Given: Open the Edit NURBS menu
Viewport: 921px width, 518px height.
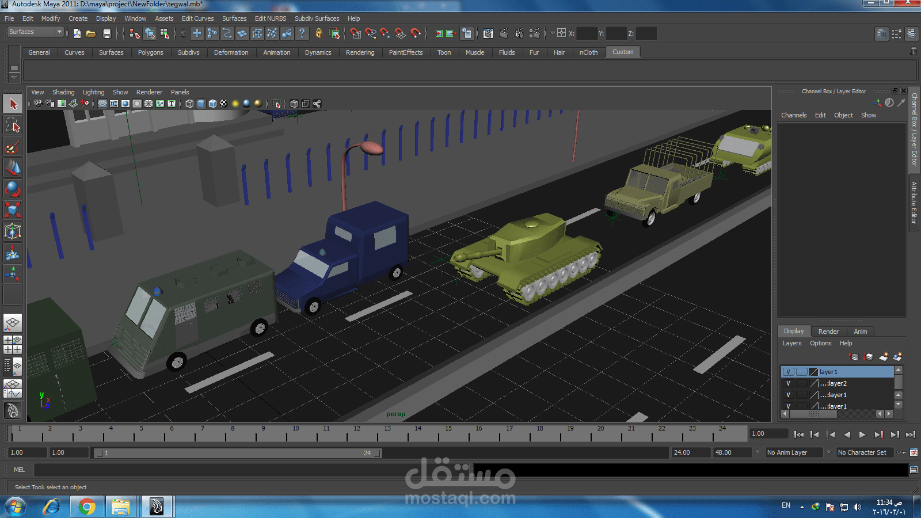Looking at the screenshot, I should coord(270,18).
